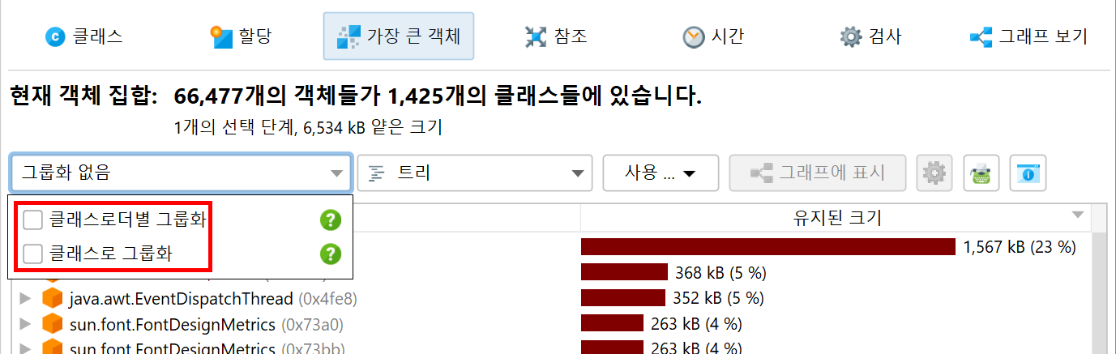This screenshot has width=1116, height=354.
Task: Enable the 클래스로 그룹화 checkbox
Action: pos(33,254)
